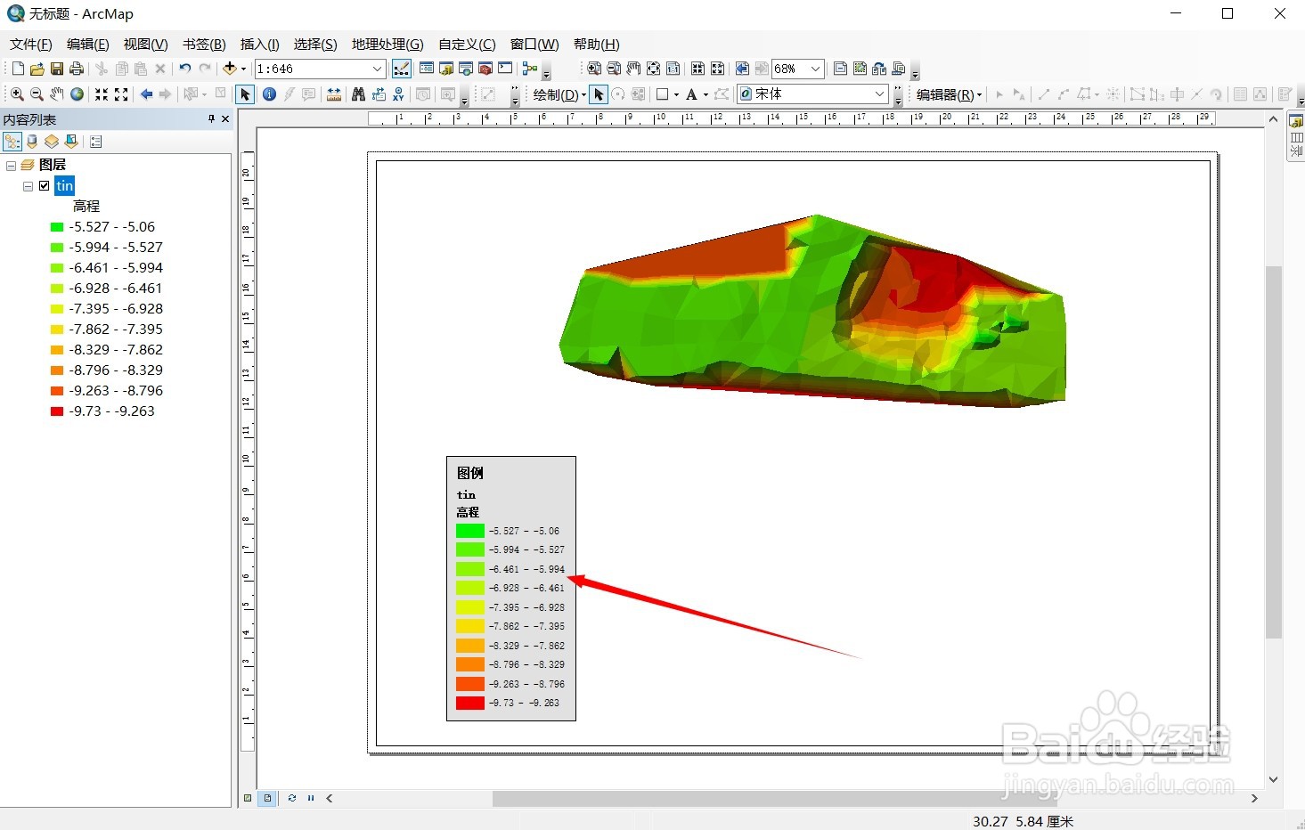Switch to Layout View button
The height and width of the screenshot is (830, 1305).
[x=267, y=798]
